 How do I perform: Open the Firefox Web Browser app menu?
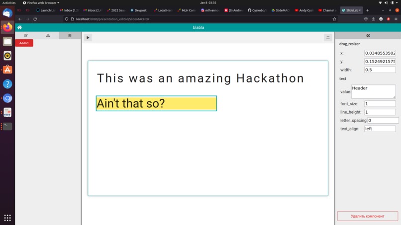point(41,2)
